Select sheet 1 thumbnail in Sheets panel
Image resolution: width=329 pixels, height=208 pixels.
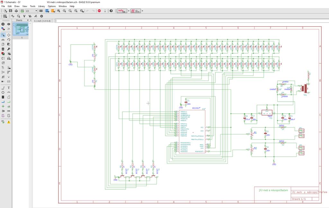[21, 29]
